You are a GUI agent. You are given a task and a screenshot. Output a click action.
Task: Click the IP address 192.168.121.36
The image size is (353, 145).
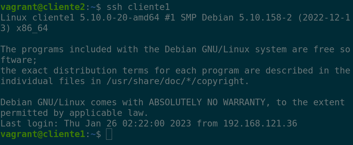260,124
